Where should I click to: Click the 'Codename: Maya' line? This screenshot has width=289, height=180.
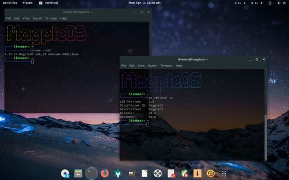click(138, 117)
